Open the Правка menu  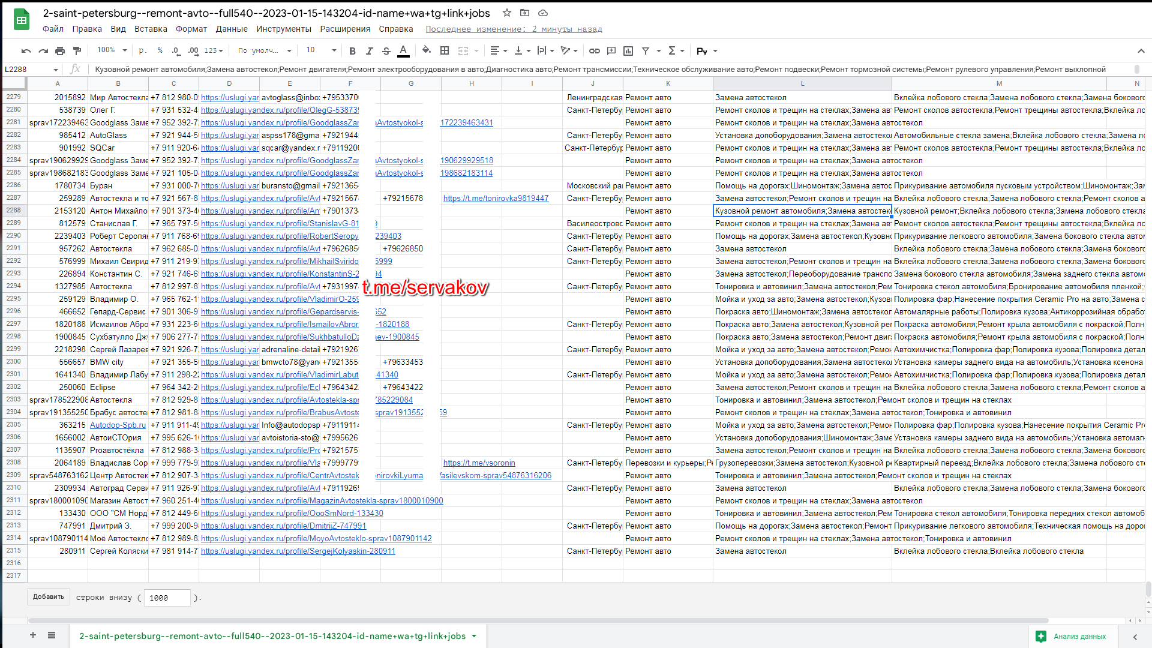[x=87, y=29]
